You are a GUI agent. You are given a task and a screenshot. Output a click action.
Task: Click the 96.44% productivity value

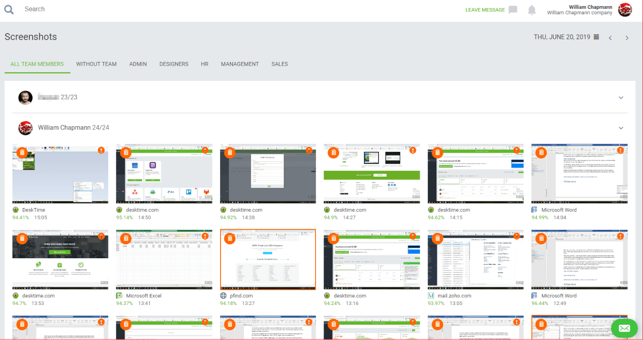coord(540,303)
